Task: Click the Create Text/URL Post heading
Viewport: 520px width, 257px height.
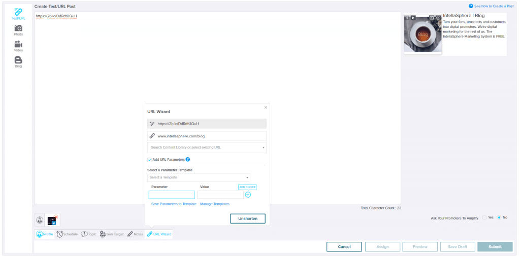Action: [55, 6]
